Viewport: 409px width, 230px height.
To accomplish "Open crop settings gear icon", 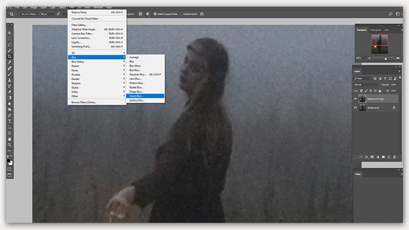I will [x=147, y=13].
